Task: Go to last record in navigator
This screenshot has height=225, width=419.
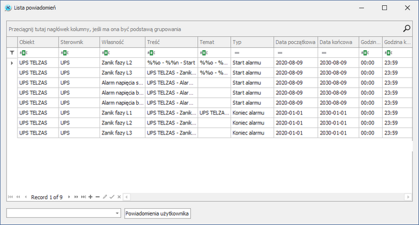Action: 84,197
